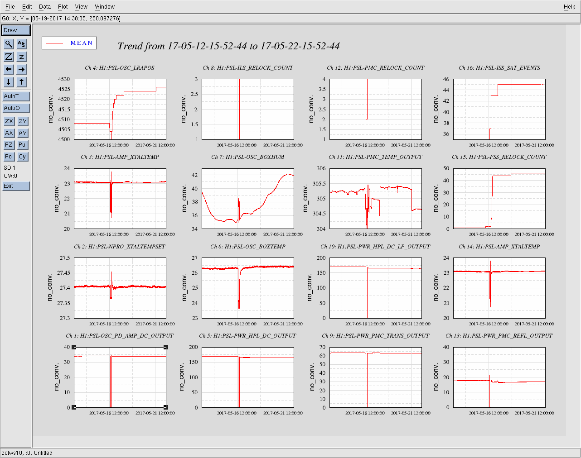Click the 'Ch 7: H1:PSL-OSC_BOXHUM' title
Viewport: 581px width, 458px height.
point(248,157)
